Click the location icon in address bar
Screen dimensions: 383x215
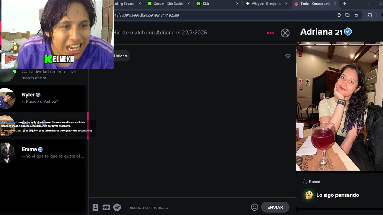[339, 15]
